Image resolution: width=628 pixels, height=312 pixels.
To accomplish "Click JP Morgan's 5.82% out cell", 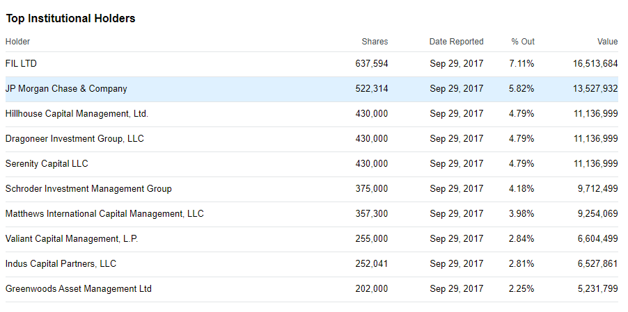I will click(x=521, y=89).
